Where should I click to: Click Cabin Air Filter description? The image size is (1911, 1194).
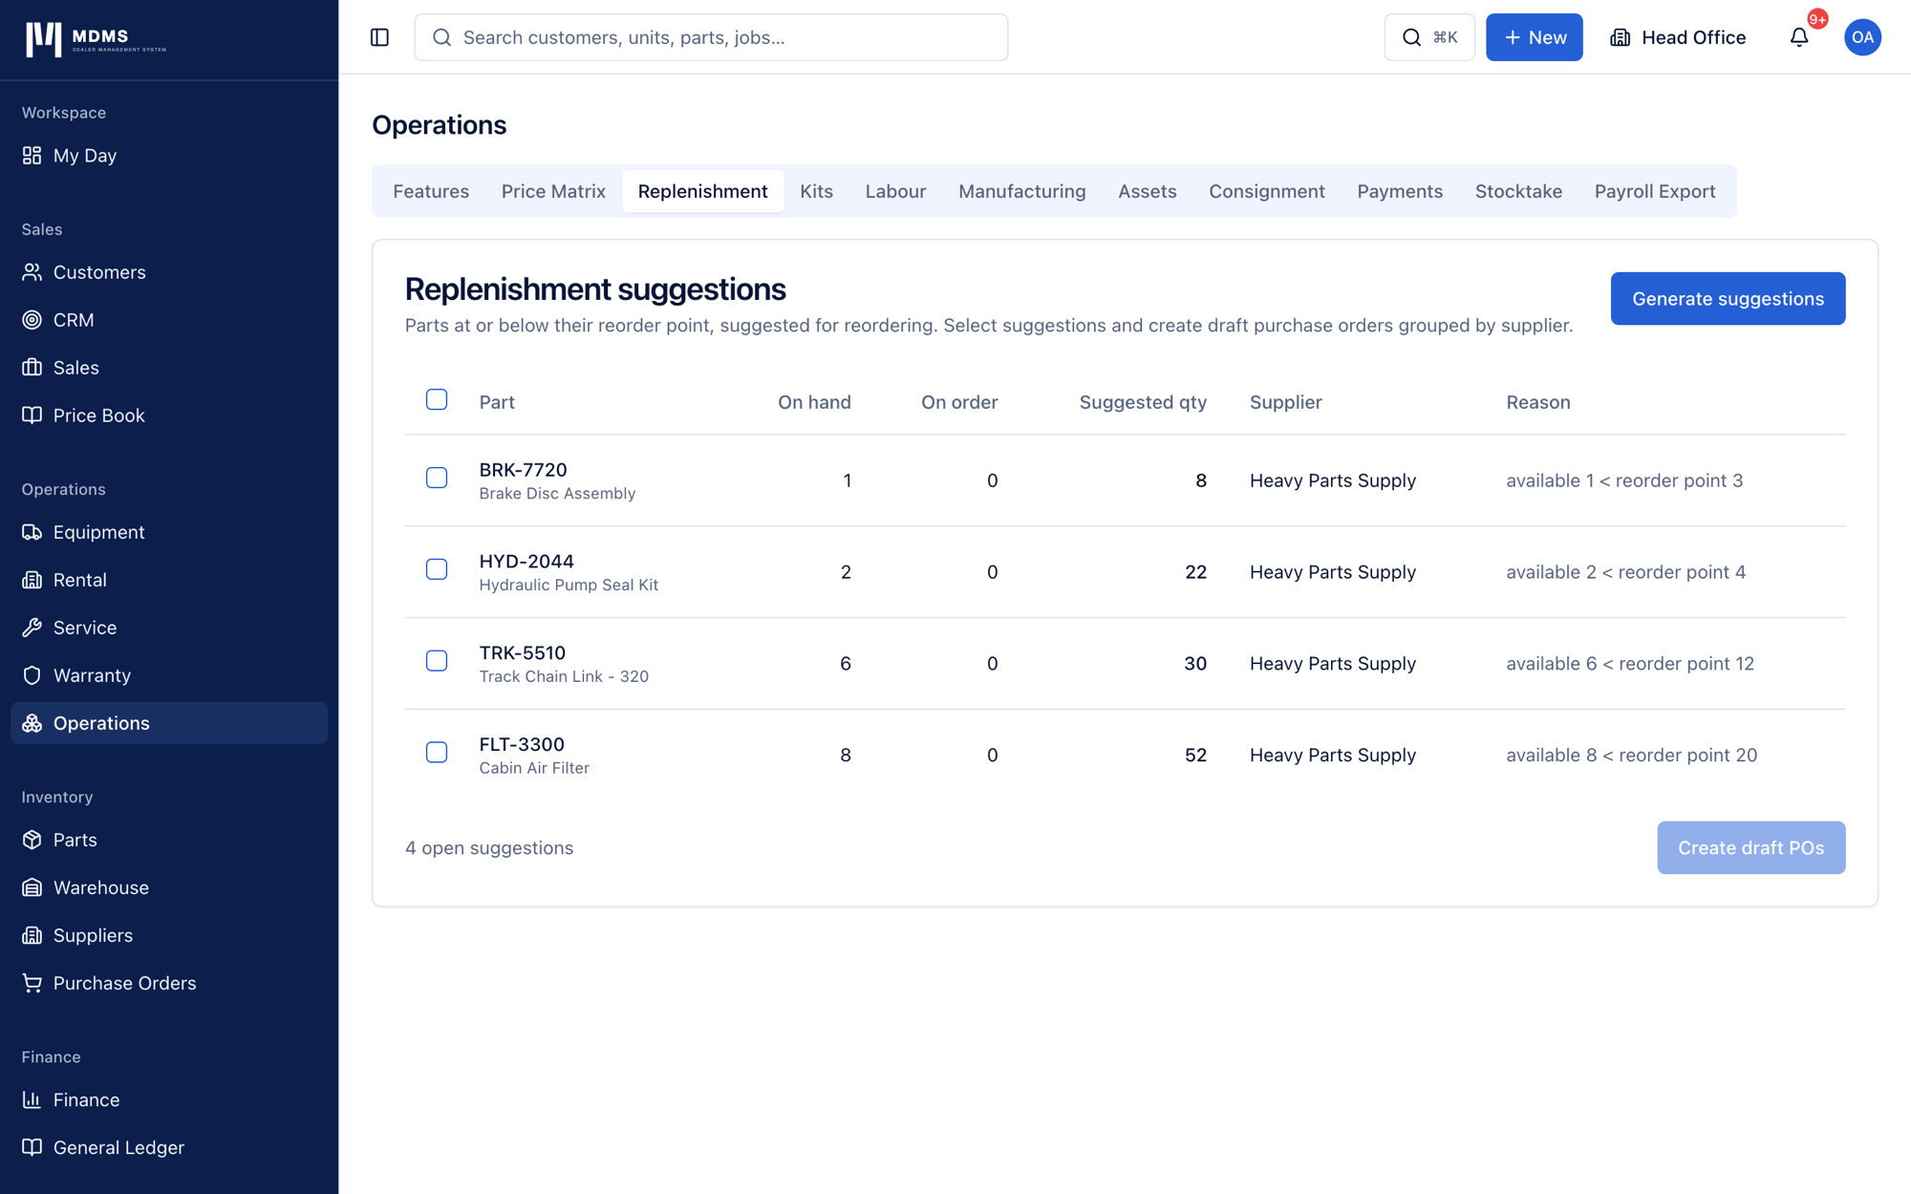pyautogui.click(x=534, y=768)
